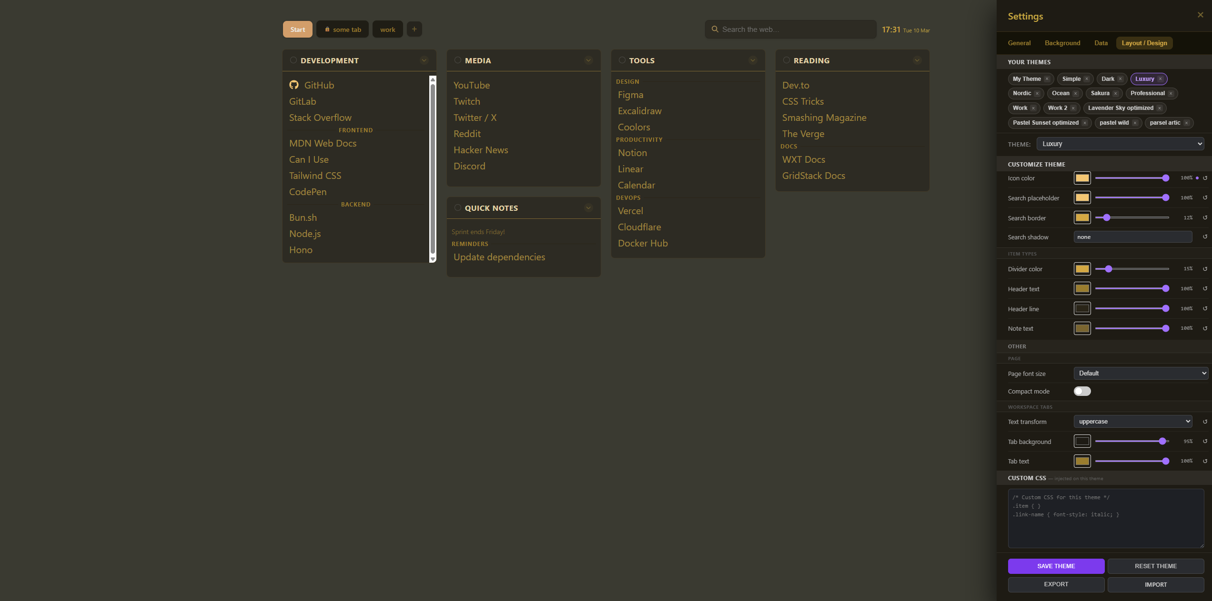The height and width of the screenshot is (601, 1212).
Task: Open the Text transform dropdown
Action: (x=1132, y=421)
